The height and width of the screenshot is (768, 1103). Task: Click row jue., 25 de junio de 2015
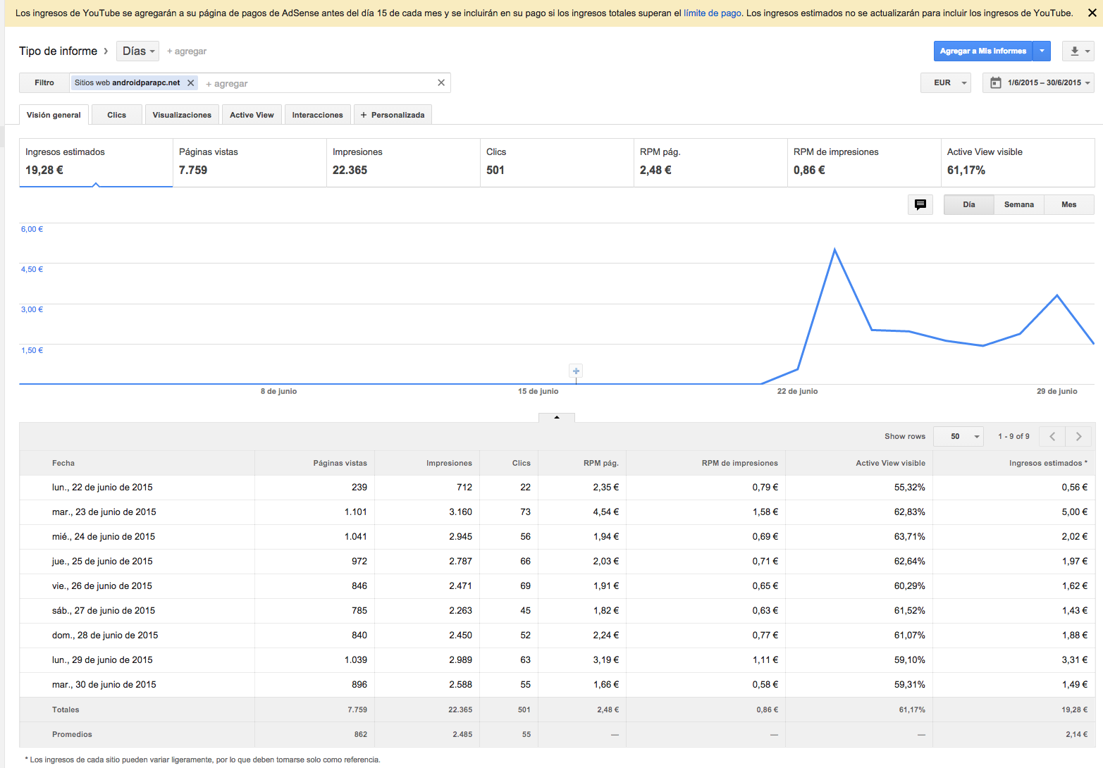(x=557, y=562)
